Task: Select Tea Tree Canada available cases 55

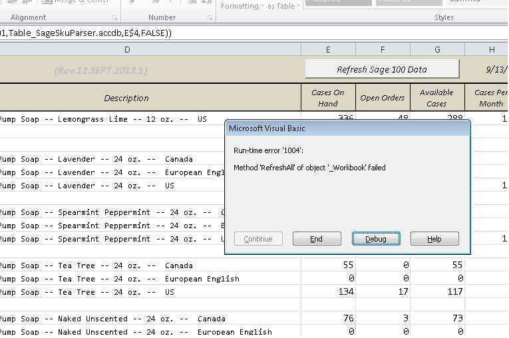Action: coord(437,265)
